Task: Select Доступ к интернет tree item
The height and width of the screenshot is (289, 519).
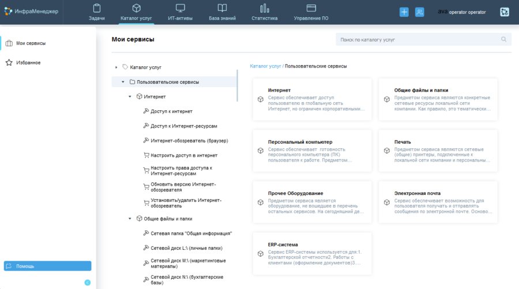Action: (x=171, y=111)
